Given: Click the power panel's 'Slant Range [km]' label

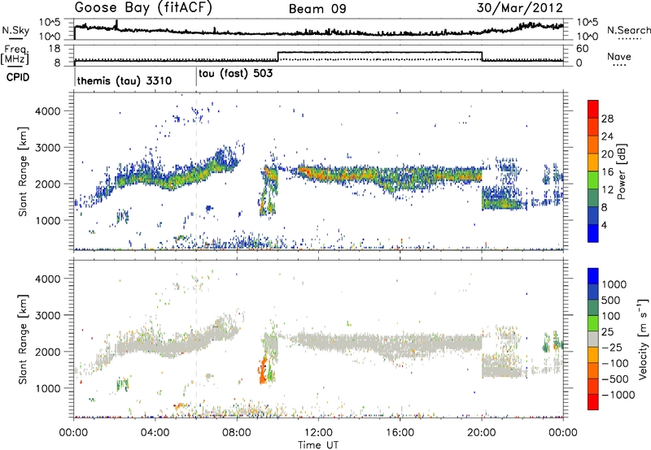Looking at the screenshot, I should (23, 171).
